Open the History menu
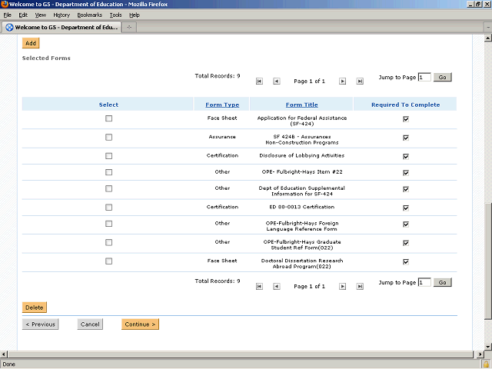 (x=61, y=15)
